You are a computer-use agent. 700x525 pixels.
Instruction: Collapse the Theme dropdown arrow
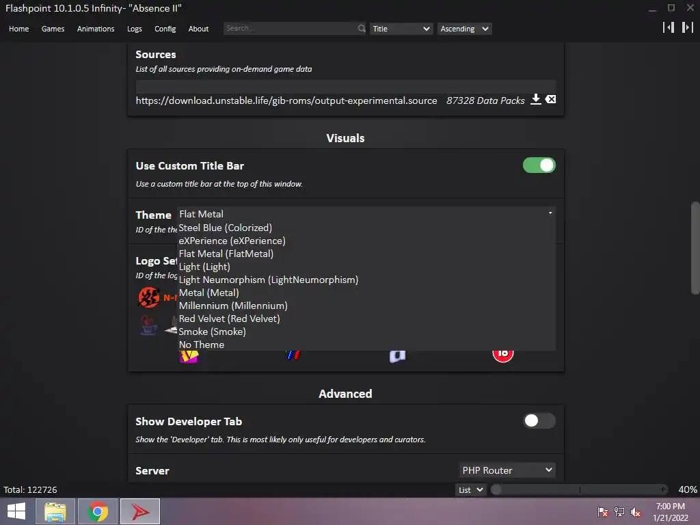point(550,213)
